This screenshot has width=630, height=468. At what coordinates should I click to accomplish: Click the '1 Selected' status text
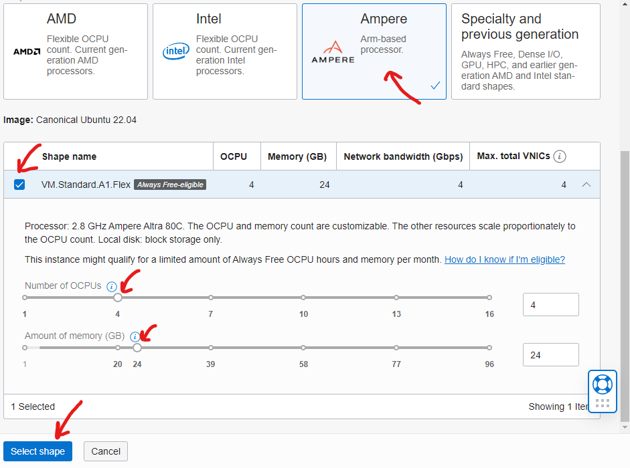click(x=33, y=406)
